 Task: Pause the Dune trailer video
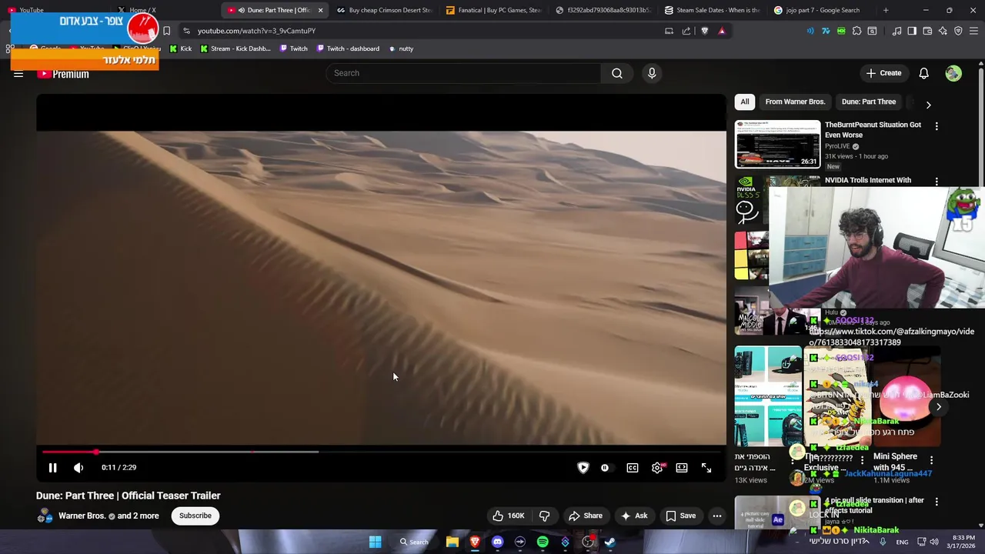click(x=52, y=467)
